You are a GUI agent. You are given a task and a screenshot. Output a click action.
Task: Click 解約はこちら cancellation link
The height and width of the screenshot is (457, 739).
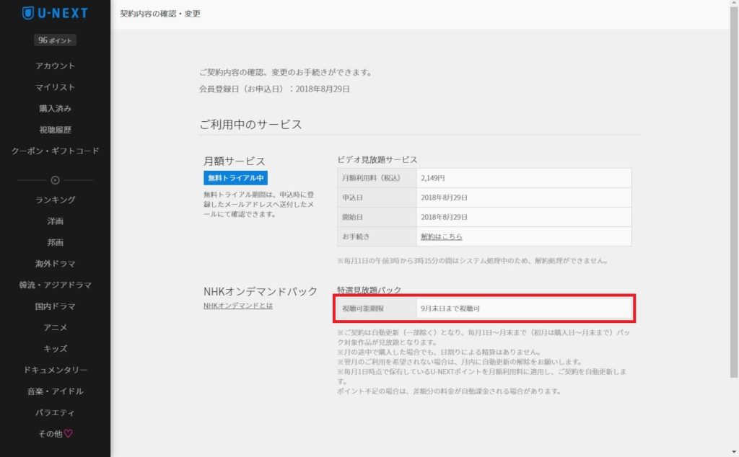coord(441,236)
